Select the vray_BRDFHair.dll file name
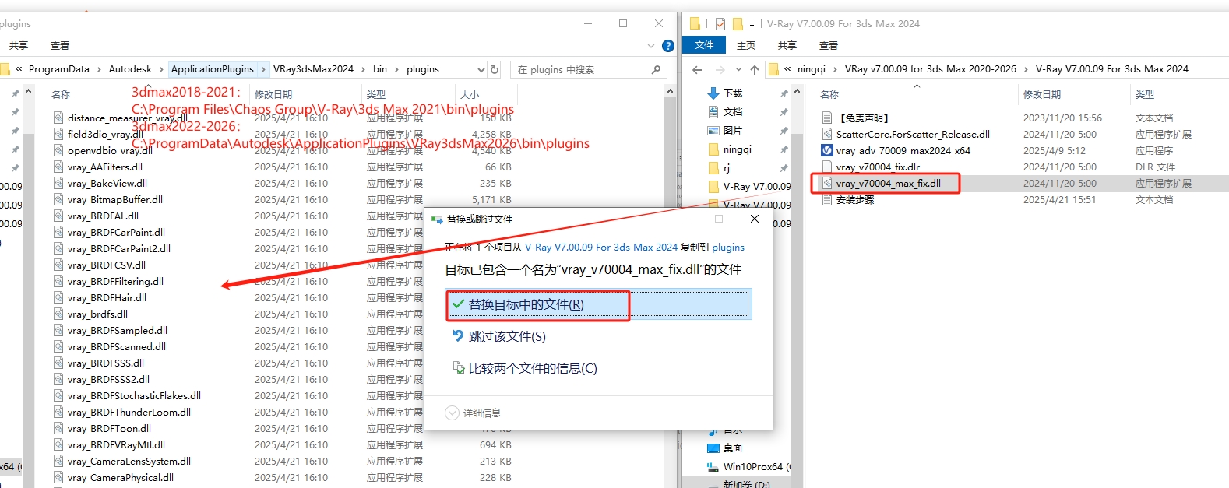1229x488 pixels. pos(107,297)
